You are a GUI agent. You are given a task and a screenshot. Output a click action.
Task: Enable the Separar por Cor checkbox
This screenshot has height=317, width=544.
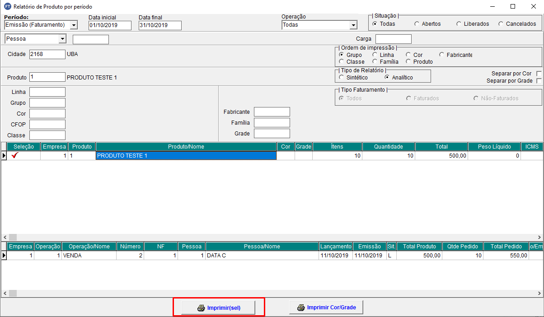coord(539,74)
